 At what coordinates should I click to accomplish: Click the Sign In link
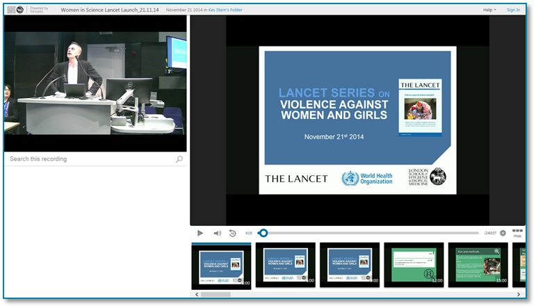(513, 10)
